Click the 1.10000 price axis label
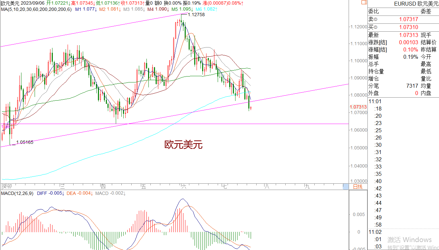This screenshot has height=250, width=439. pyautogui.click(x=359, y=61)
